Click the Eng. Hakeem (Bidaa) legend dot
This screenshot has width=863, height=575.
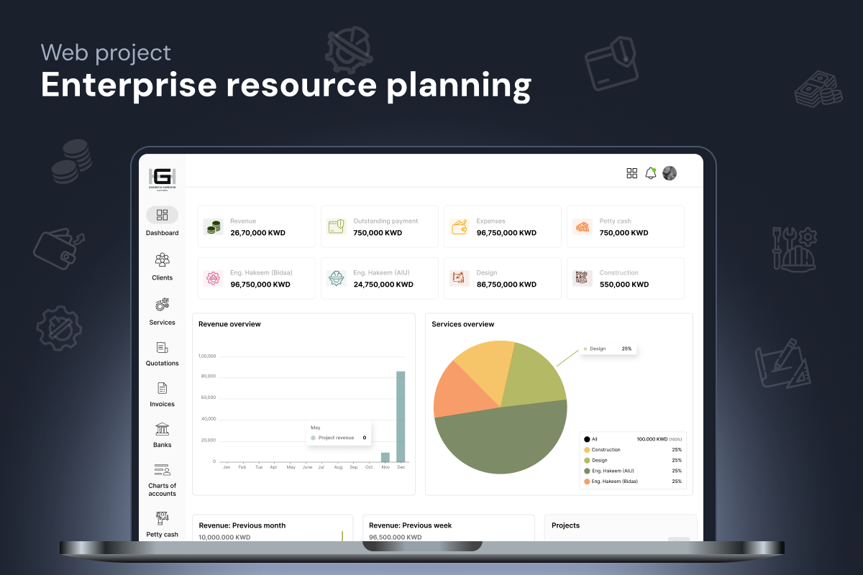pos(587,482)
